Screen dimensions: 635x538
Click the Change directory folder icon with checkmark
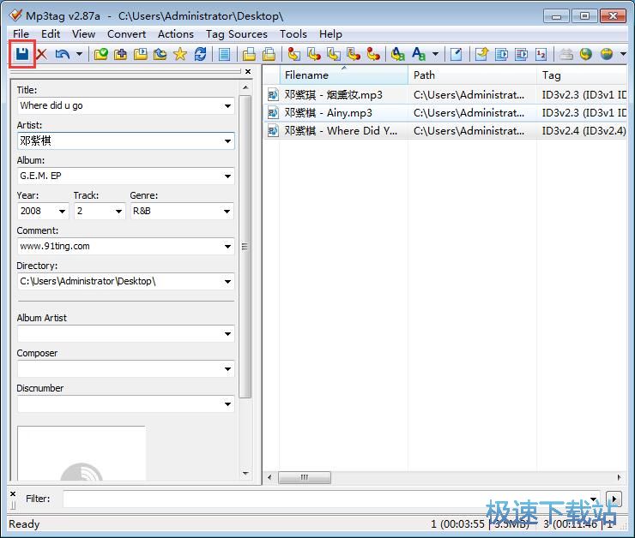click(x=101, y=54)
